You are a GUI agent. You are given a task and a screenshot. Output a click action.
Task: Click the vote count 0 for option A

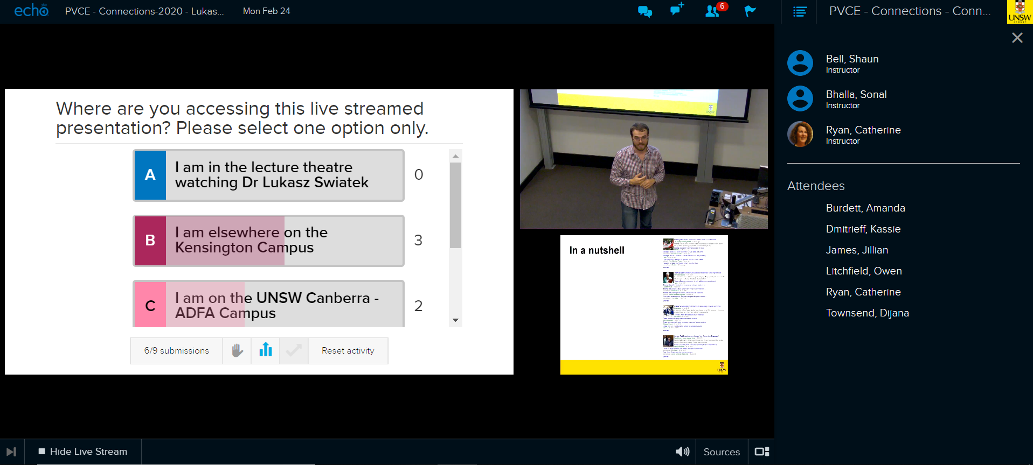pyautogui.click(x=419, y=175)
